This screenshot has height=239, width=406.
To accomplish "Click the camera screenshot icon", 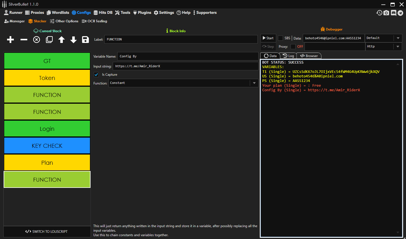I will click(386, 13).
